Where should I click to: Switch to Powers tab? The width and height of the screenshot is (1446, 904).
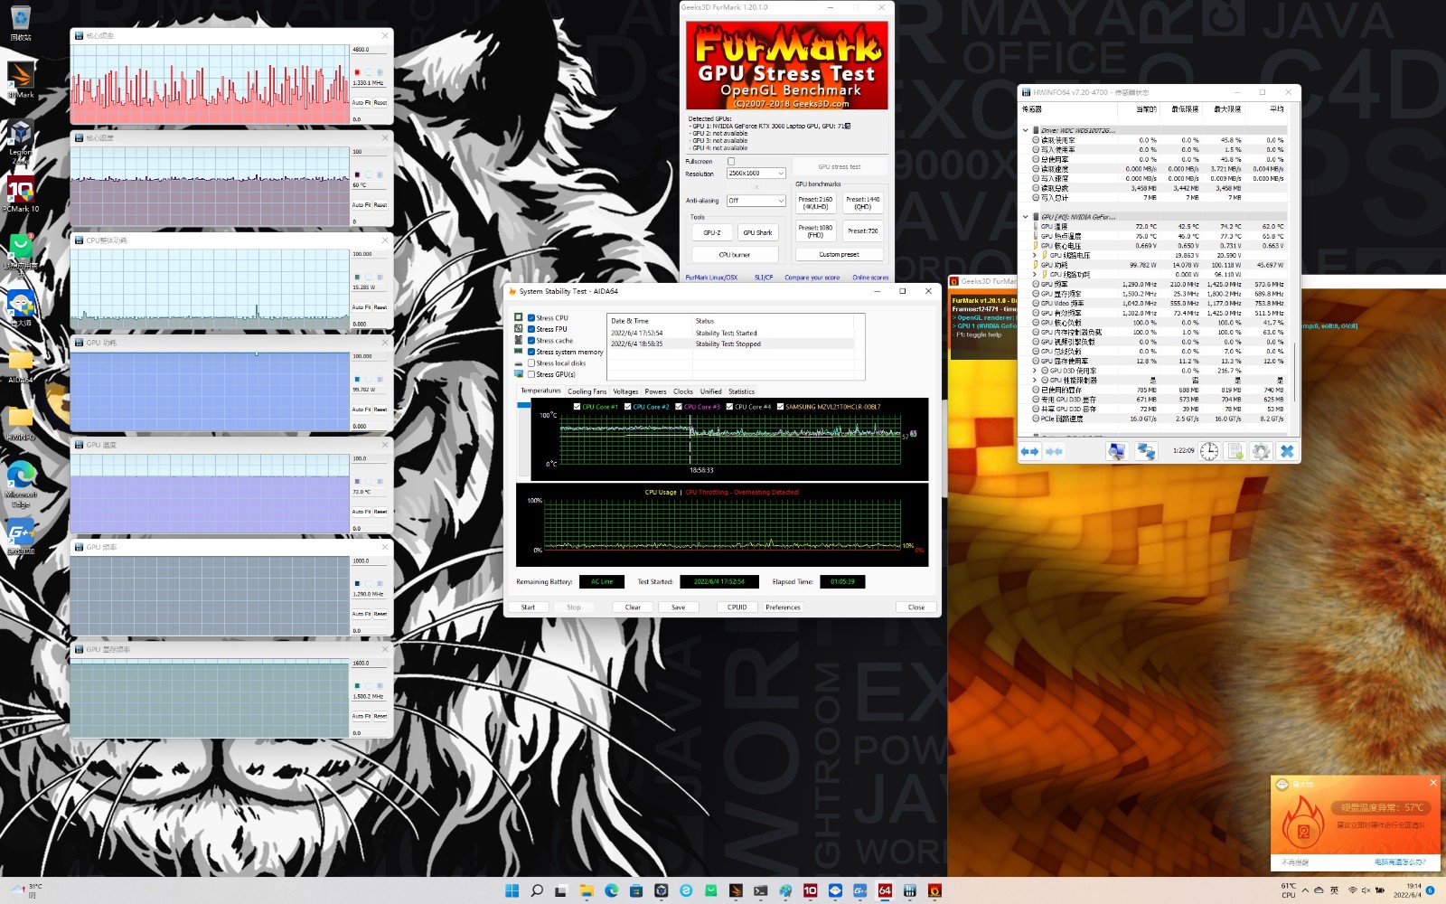pyautogui.click(x=655, y=391)
